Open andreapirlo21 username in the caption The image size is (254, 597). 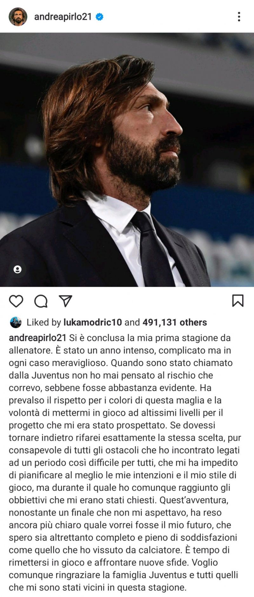[37, 338]
